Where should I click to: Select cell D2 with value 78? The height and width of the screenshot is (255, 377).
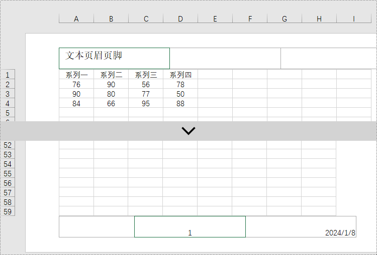pos(180,84)
